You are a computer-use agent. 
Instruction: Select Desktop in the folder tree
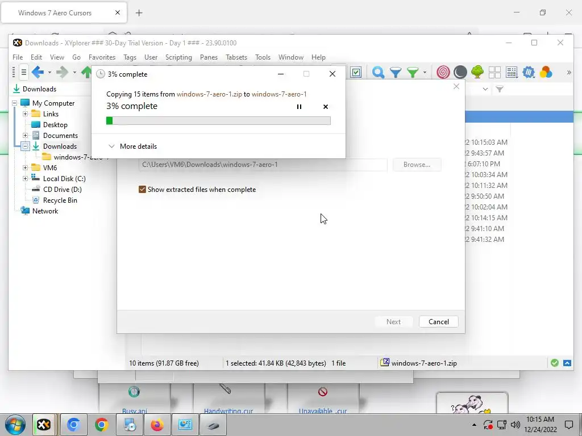(55, 124)
